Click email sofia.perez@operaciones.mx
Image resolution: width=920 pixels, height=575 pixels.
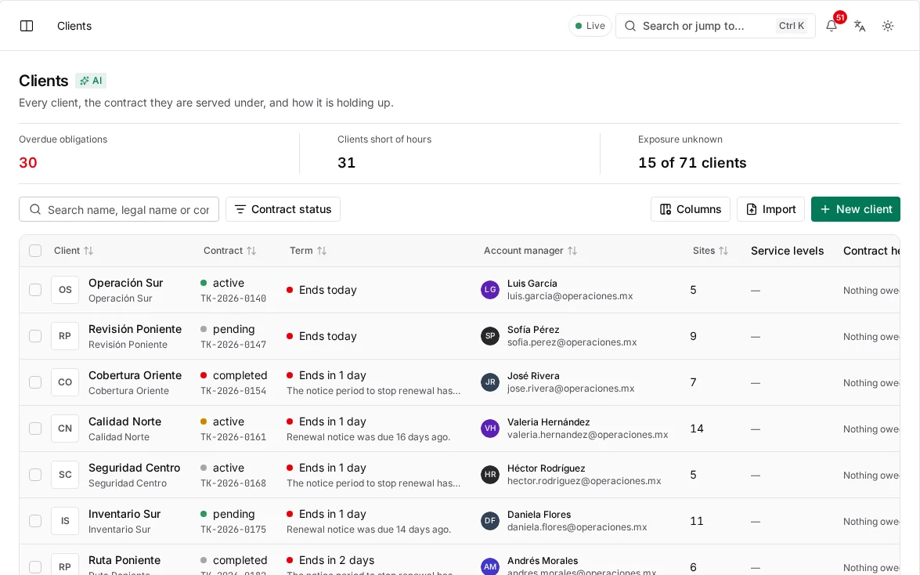coord(572,342)
